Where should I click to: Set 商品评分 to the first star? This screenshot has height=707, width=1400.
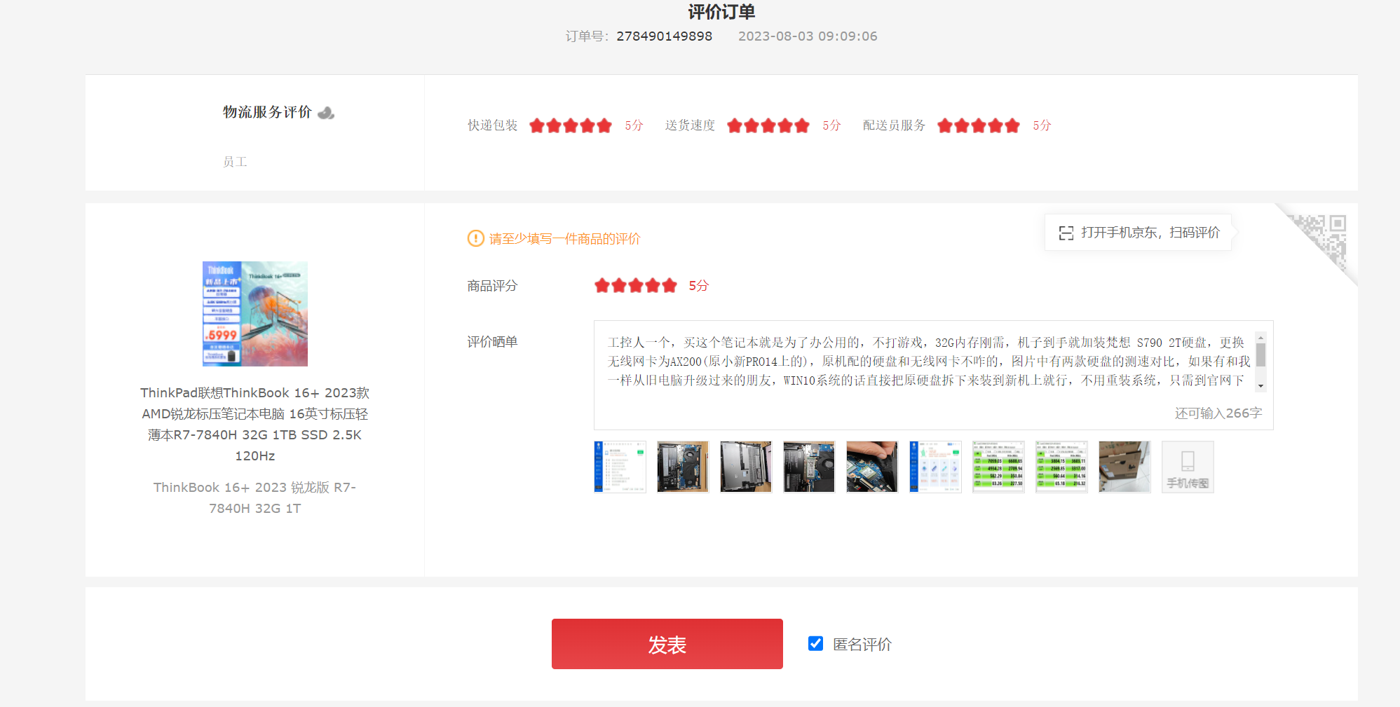pos(602,285)
